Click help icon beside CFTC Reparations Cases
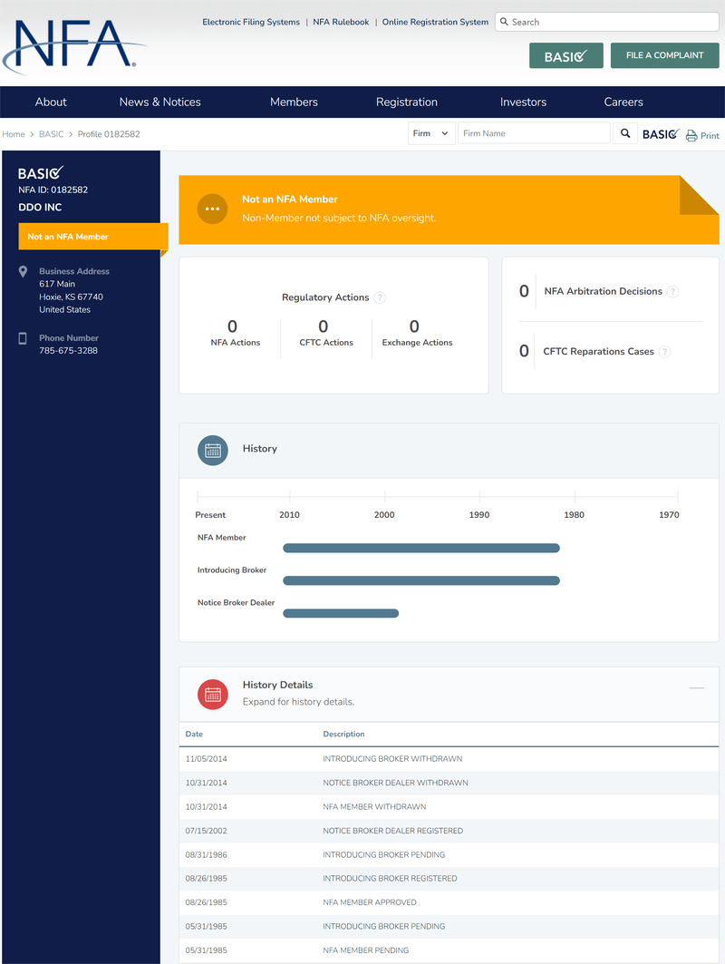This screenshot has height=964, width=725. click(x=665, y=352)
